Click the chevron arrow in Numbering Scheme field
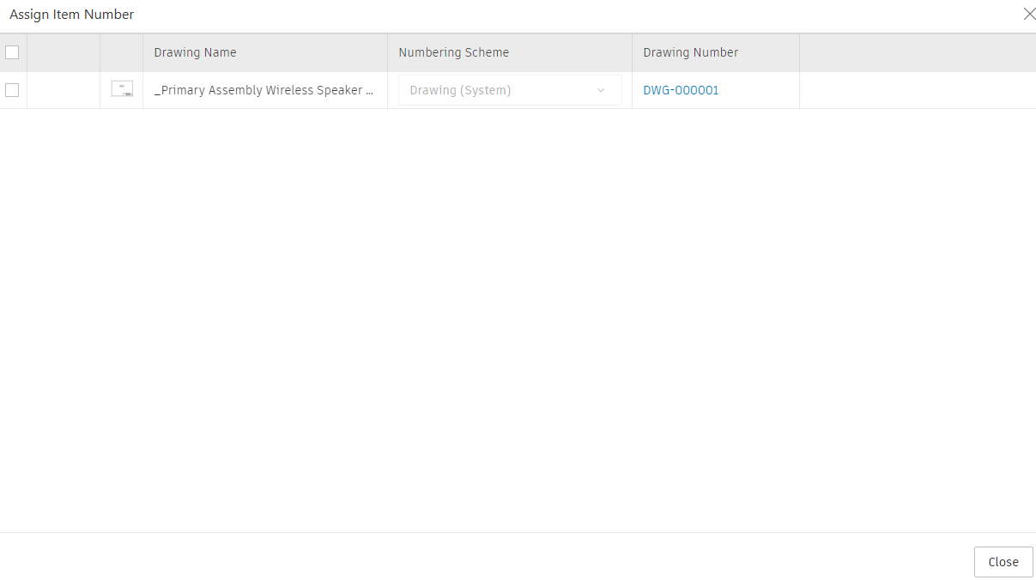 tap(601, 90)
